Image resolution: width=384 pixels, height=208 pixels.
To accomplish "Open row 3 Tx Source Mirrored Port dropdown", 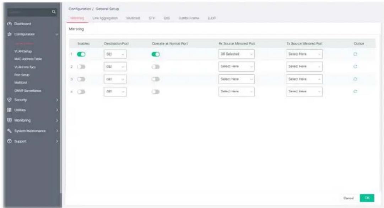I will [304, 79].
